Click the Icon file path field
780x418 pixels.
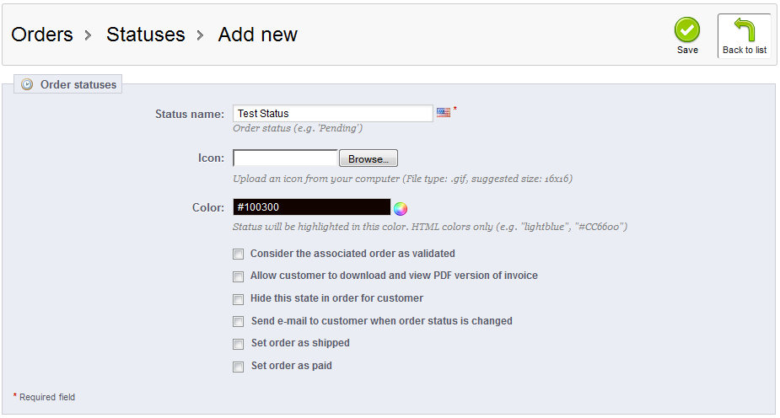point(285,158)
